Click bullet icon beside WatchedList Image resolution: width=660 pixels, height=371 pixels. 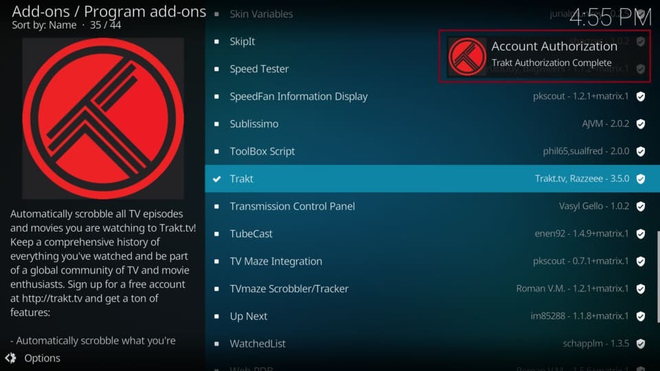click(217, 344)
